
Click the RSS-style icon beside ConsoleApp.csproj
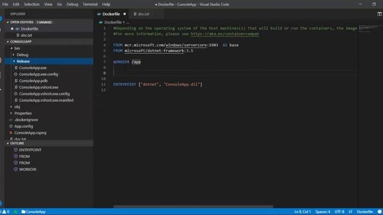[11, 133]
